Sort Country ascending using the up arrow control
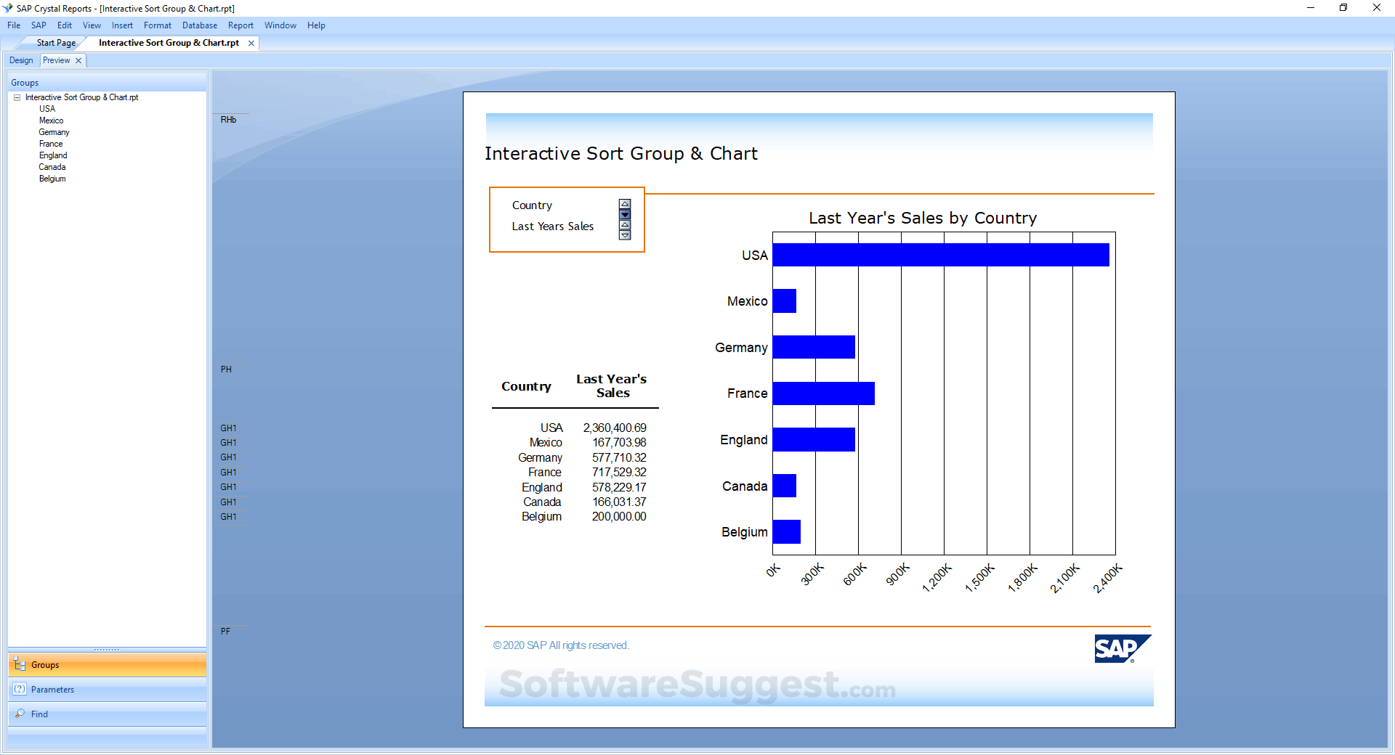This screenshot has width=1395, height=755. point(625,203)
